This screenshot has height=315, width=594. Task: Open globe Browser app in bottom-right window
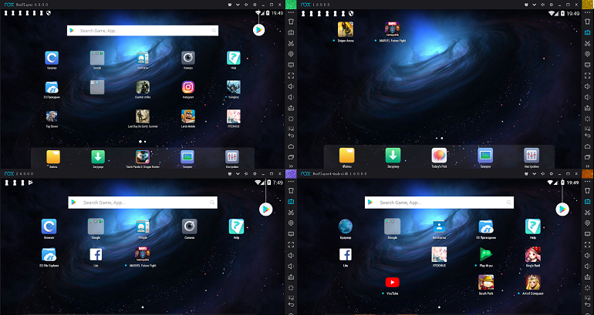click(x=345, y=227)
